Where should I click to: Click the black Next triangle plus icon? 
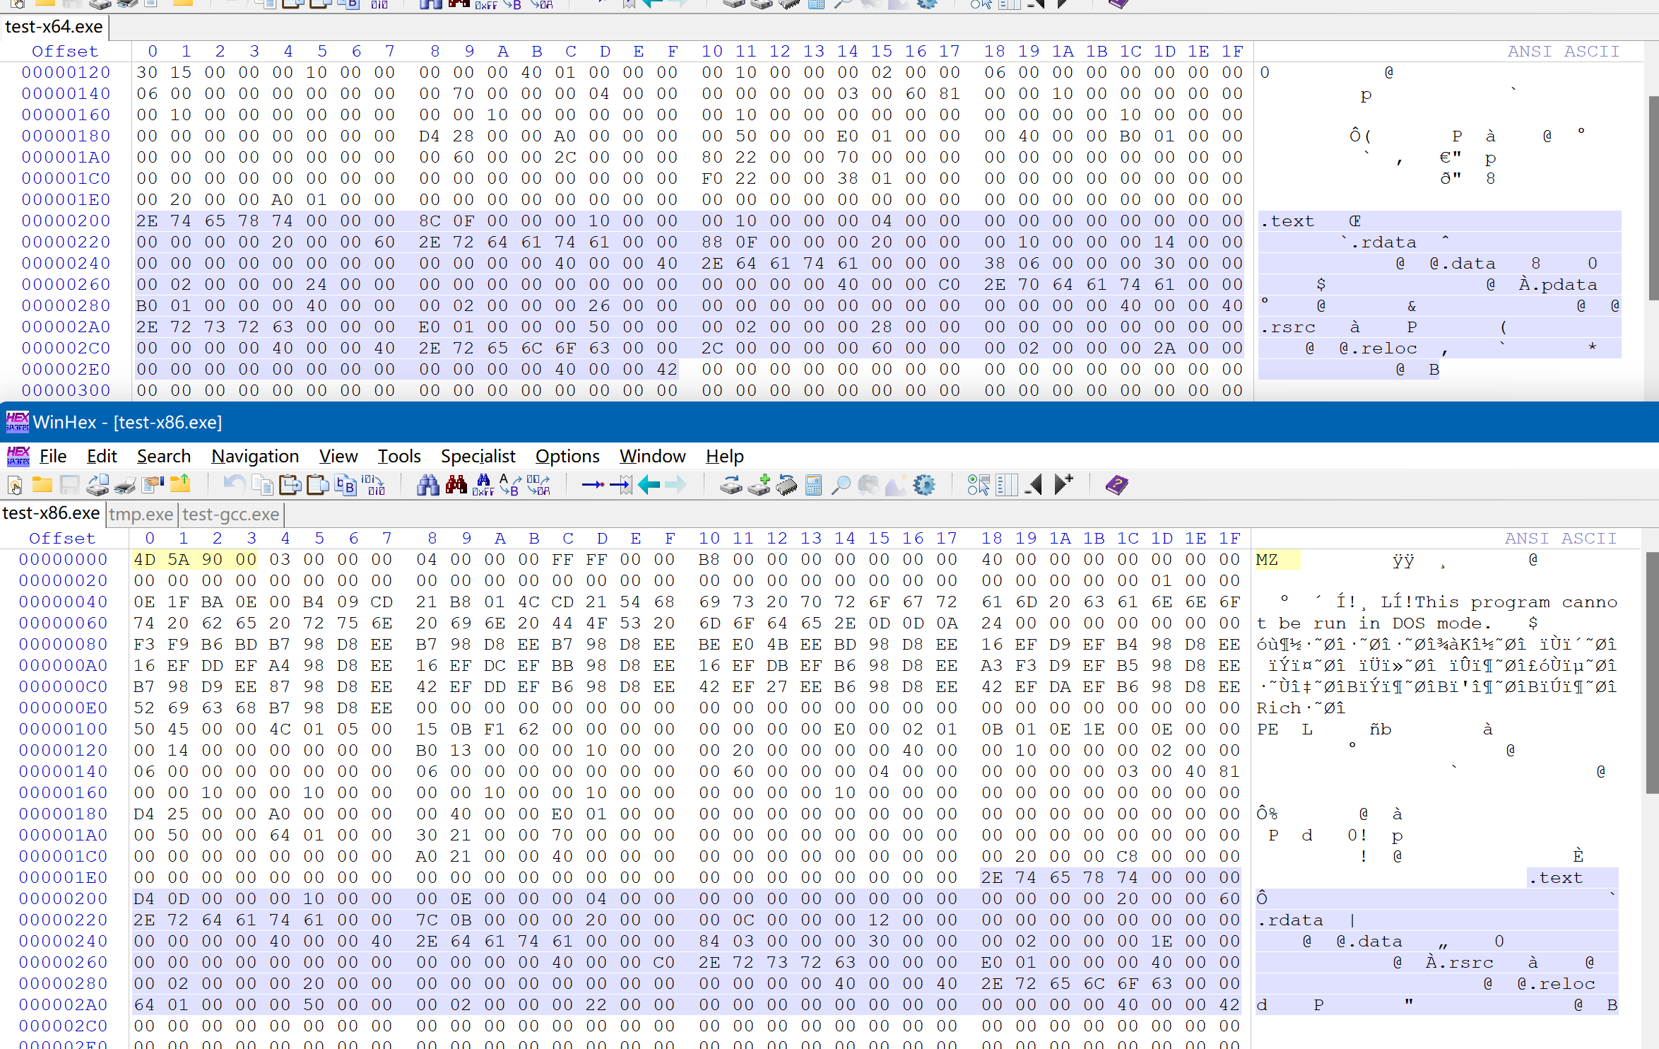tap(1063, 485)
